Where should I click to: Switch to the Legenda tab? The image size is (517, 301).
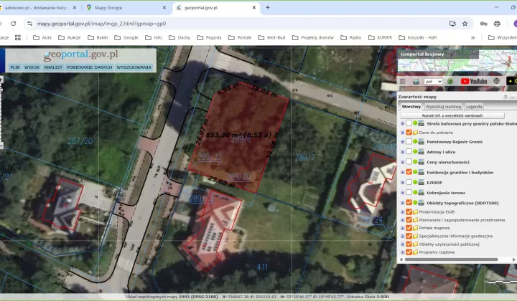474,106
